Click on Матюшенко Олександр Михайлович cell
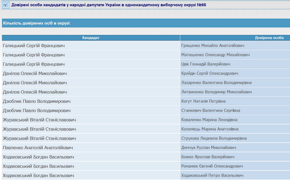 click(215, 55)
